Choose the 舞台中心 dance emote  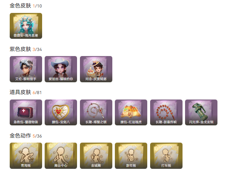61,156
